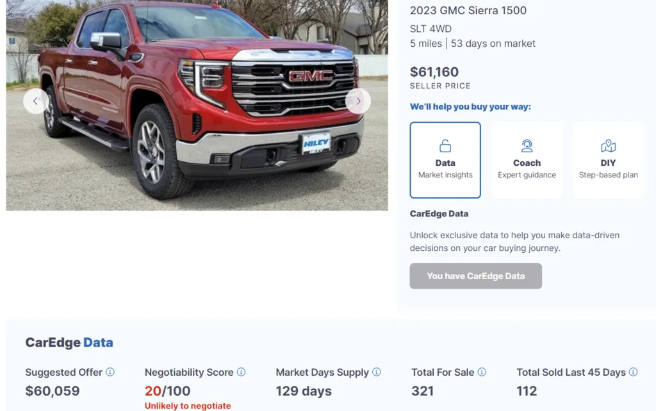Select the Coach Expert guidance option
This screenshot has height=411, width=656.
[527, 159]
